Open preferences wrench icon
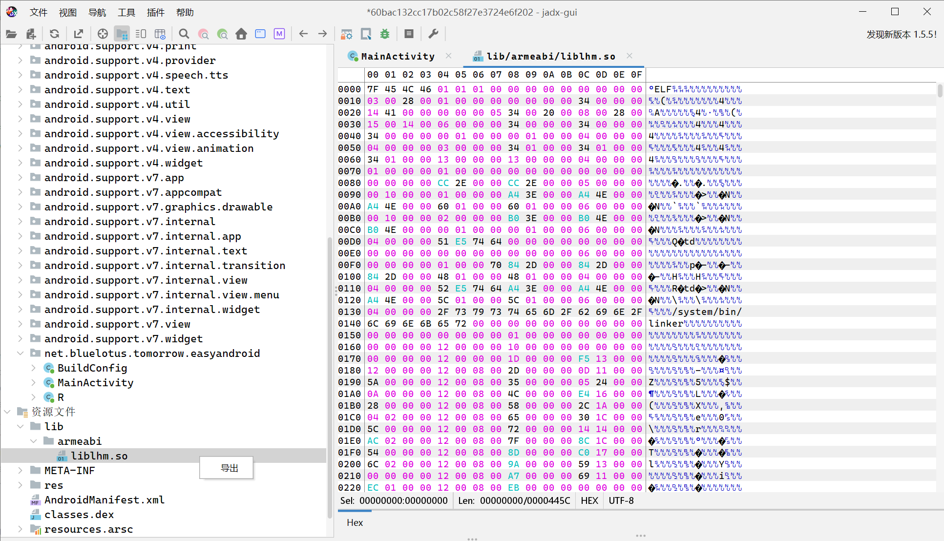The height and width of the screenshot is (541, 944). pyautogui.click(x=433, y=34)
